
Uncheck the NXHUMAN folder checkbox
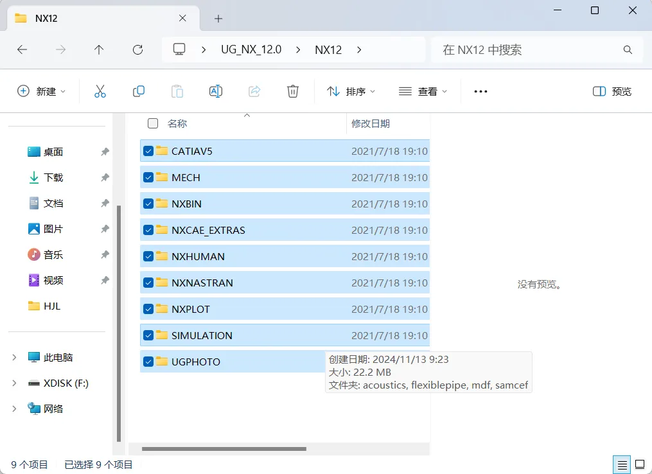(x=148, y=256)
